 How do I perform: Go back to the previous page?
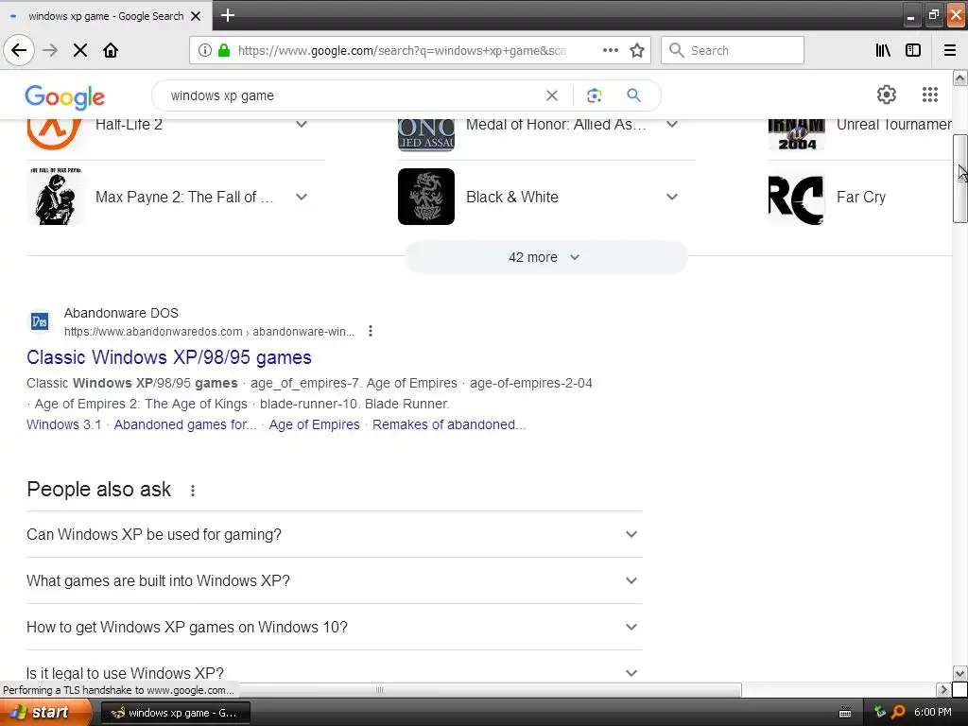click(x=19, y=50)
